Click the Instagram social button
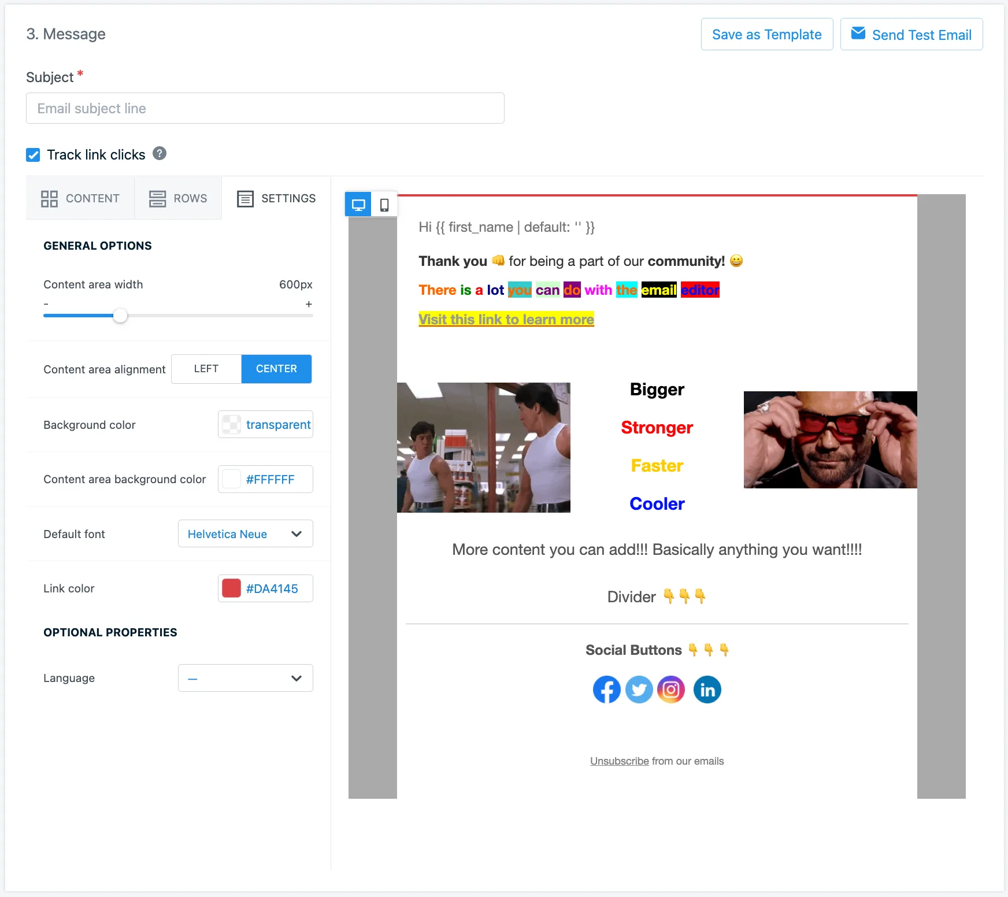This screenshot has height=897, width=1008. point(670,690)
